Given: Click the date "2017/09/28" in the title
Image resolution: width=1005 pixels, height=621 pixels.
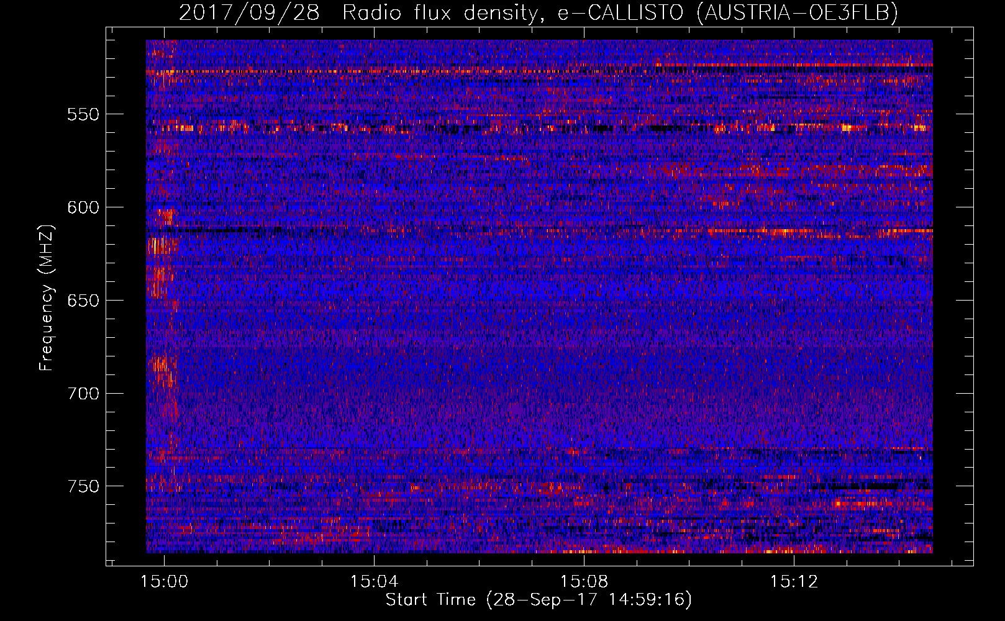Looking at the screenshot, I should point(249,12).
